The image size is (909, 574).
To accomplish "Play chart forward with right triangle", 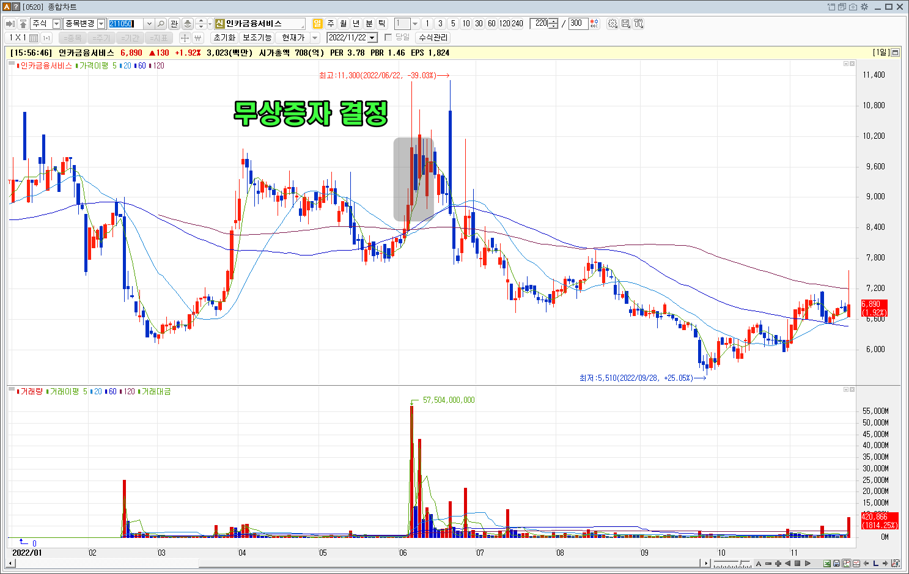I will tap(807, 563).
